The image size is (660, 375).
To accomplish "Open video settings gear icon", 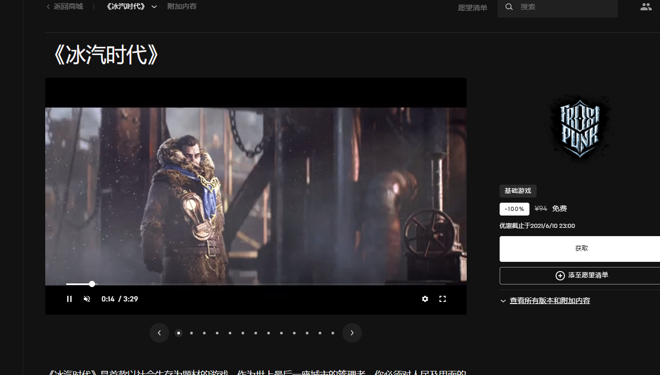I will (425, 299).
